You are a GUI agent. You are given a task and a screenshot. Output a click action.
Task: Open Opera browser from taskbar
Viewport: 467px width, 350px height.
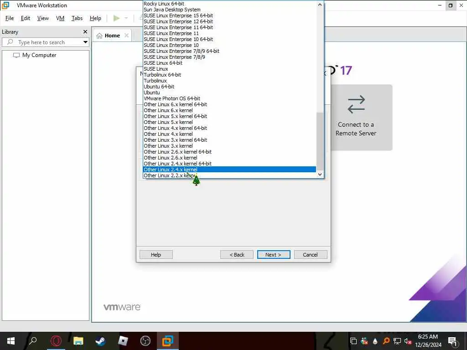tap(56, 341)
